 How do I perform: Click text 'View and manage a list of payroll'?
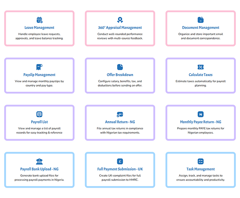[39, 128]
